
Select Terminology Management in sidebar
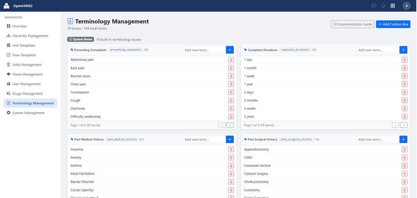point(31,103)
